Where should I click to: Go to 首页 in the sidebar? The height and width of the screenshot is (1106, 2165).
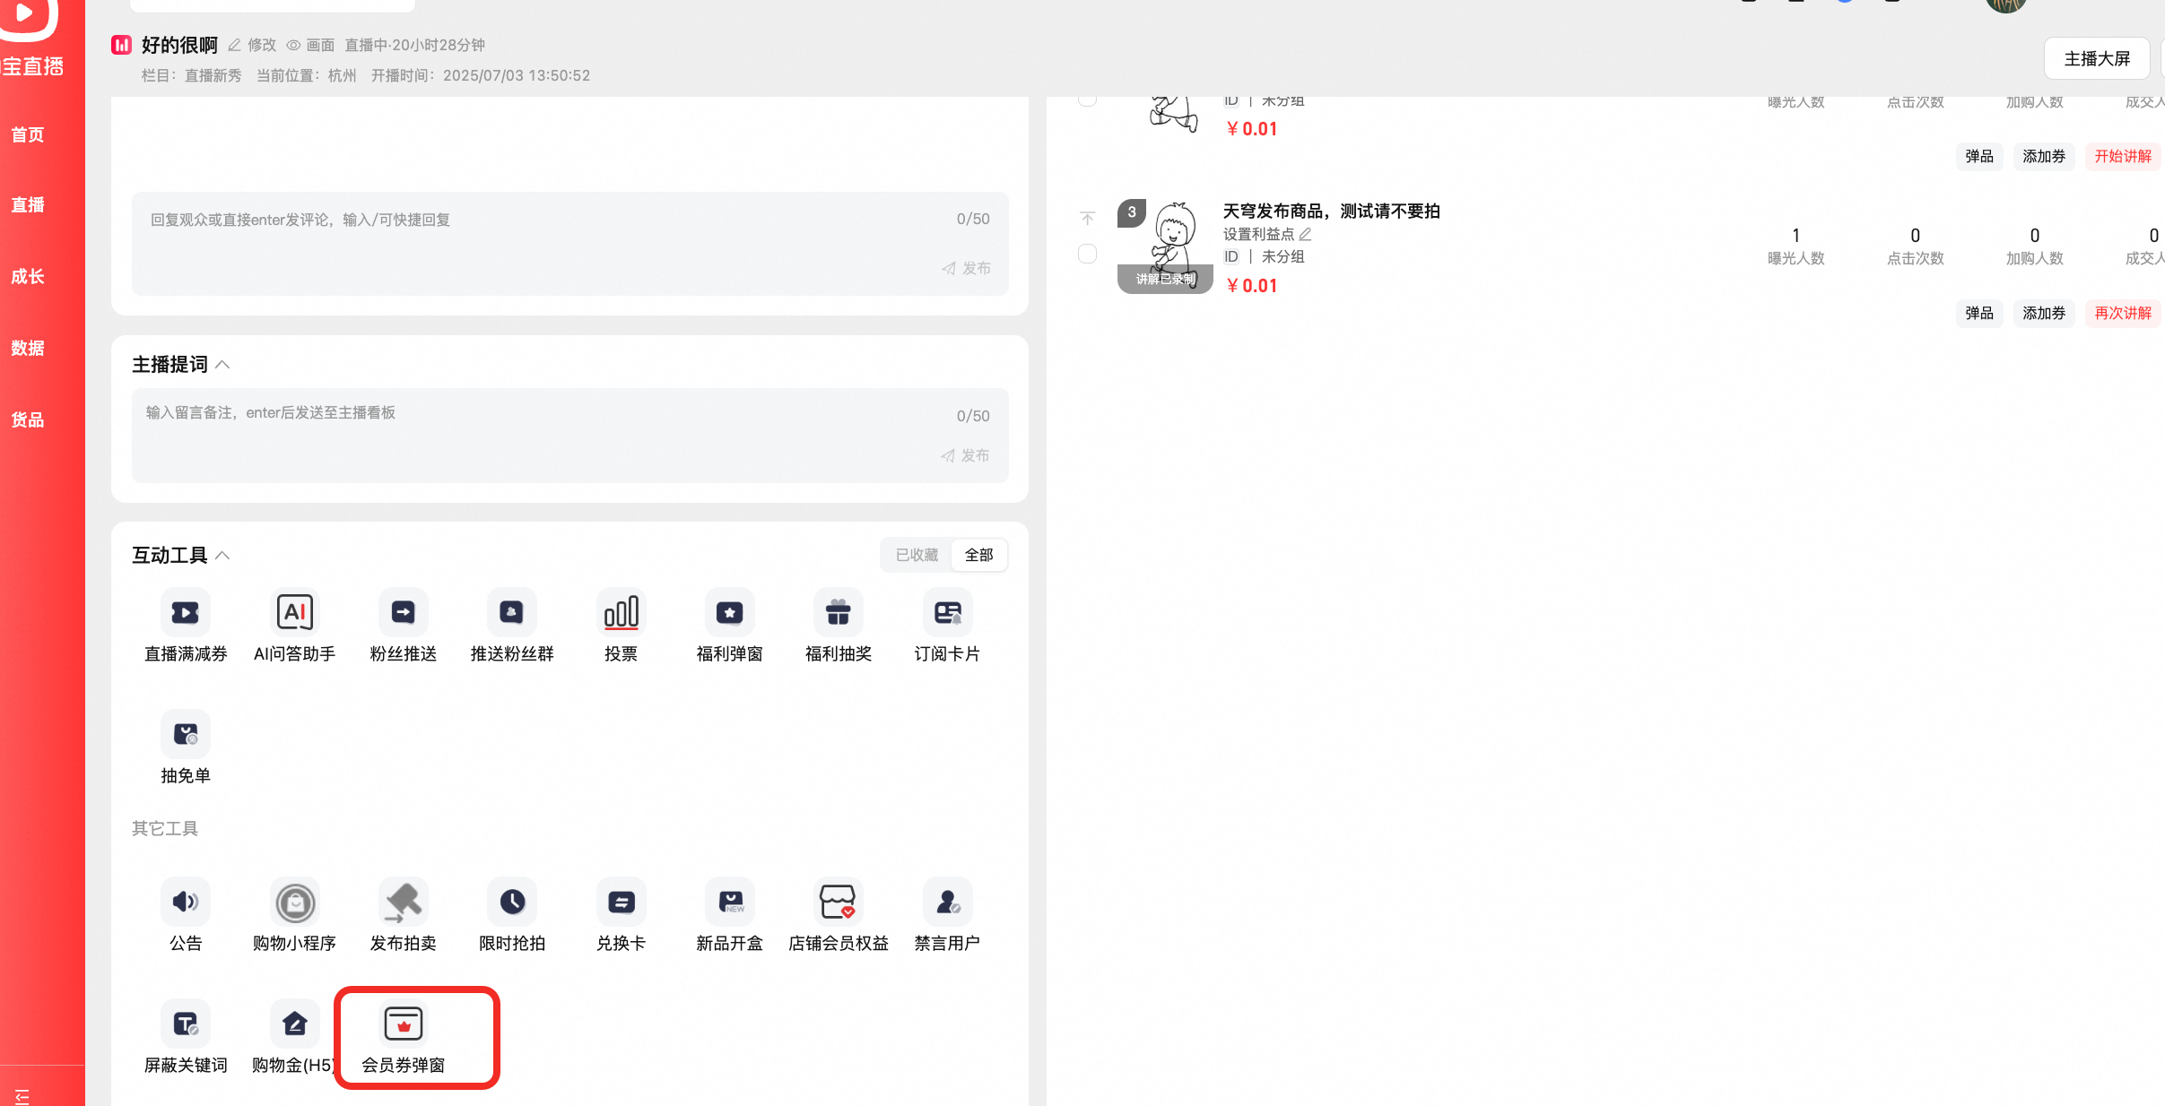tap(28, 134)
